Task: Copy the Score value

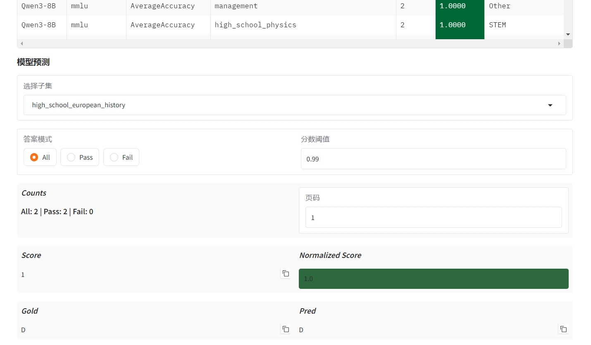Action: (x=286, y=273)
